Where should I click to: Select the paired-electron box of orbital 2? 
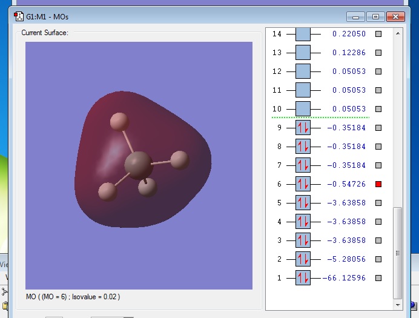coord(303,259)
